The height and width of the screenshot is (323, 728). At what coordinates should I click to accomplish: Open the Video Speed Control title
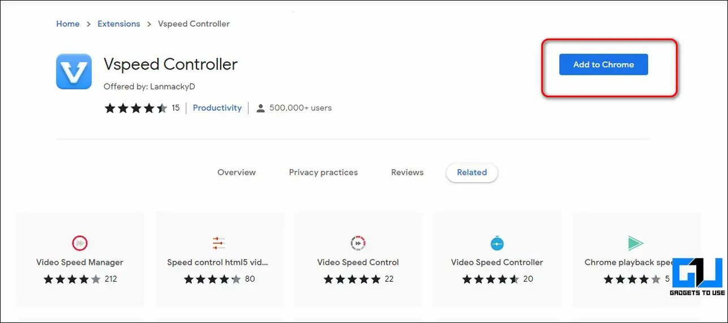point(358,262)
